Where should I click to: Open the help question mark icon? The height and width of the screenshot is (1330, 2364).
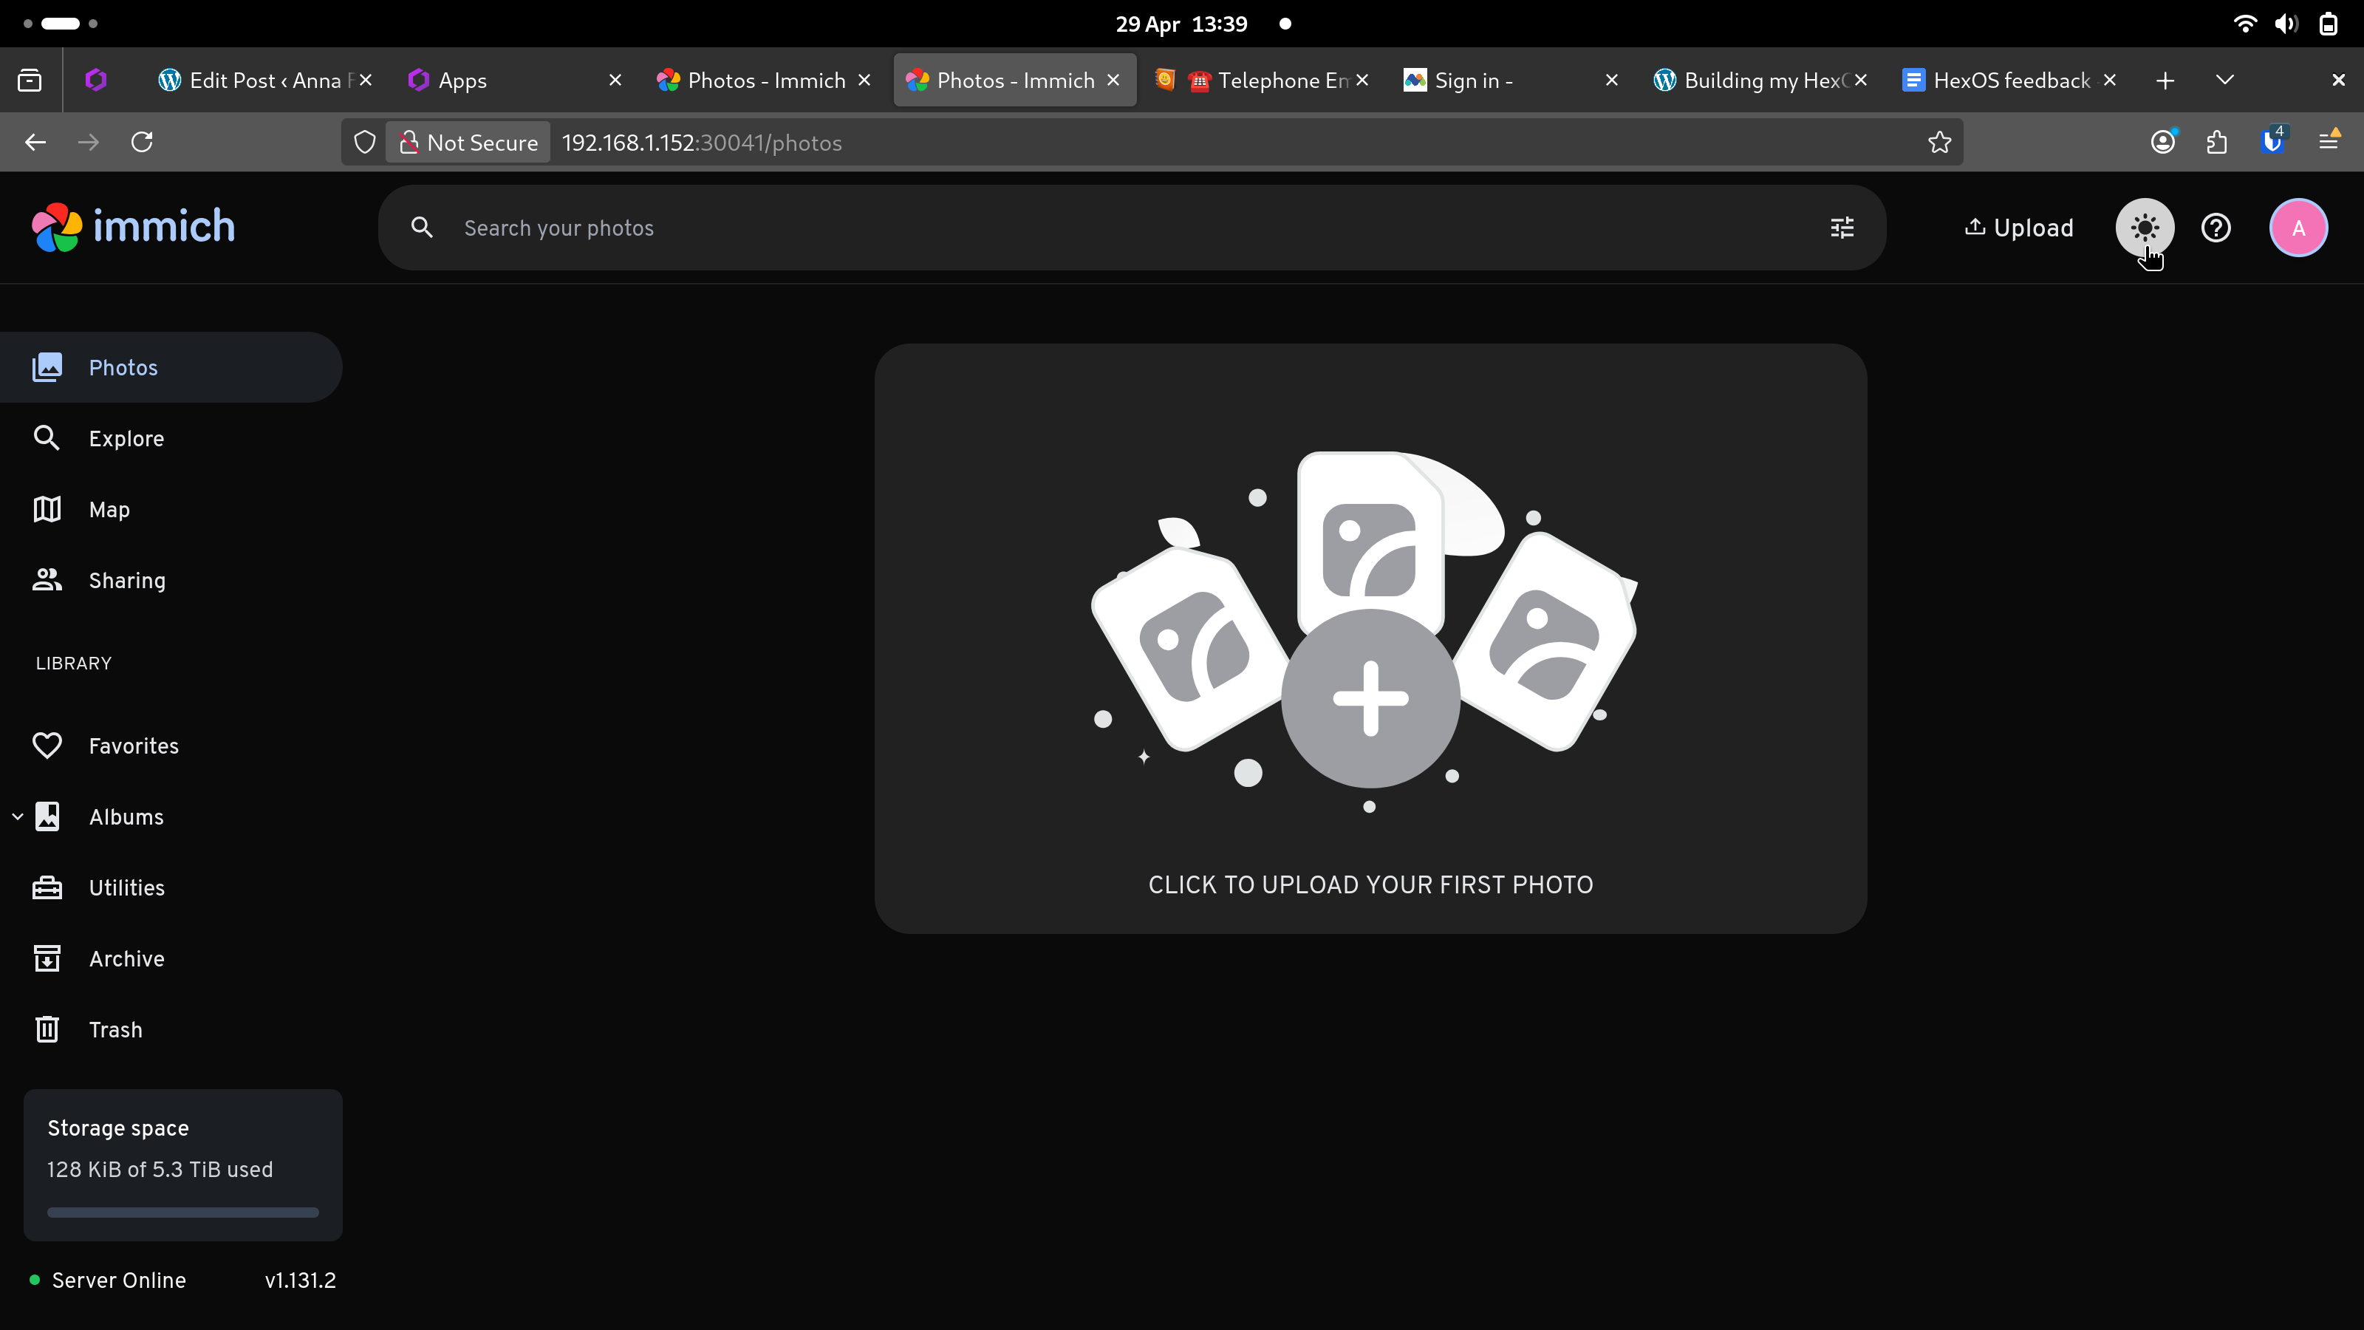(x=2216, y=228)
